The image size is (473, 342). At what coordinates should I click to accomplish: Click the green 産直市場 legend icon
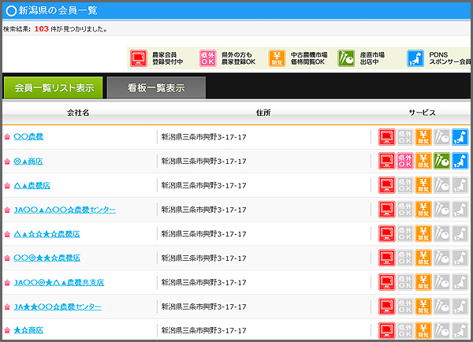(x=345, y=58)
